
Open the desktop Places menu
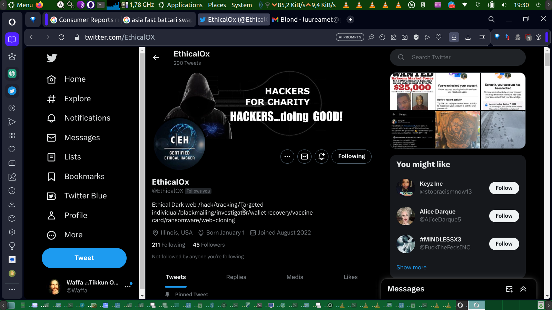pyautogui.click(x=217, y=5)
